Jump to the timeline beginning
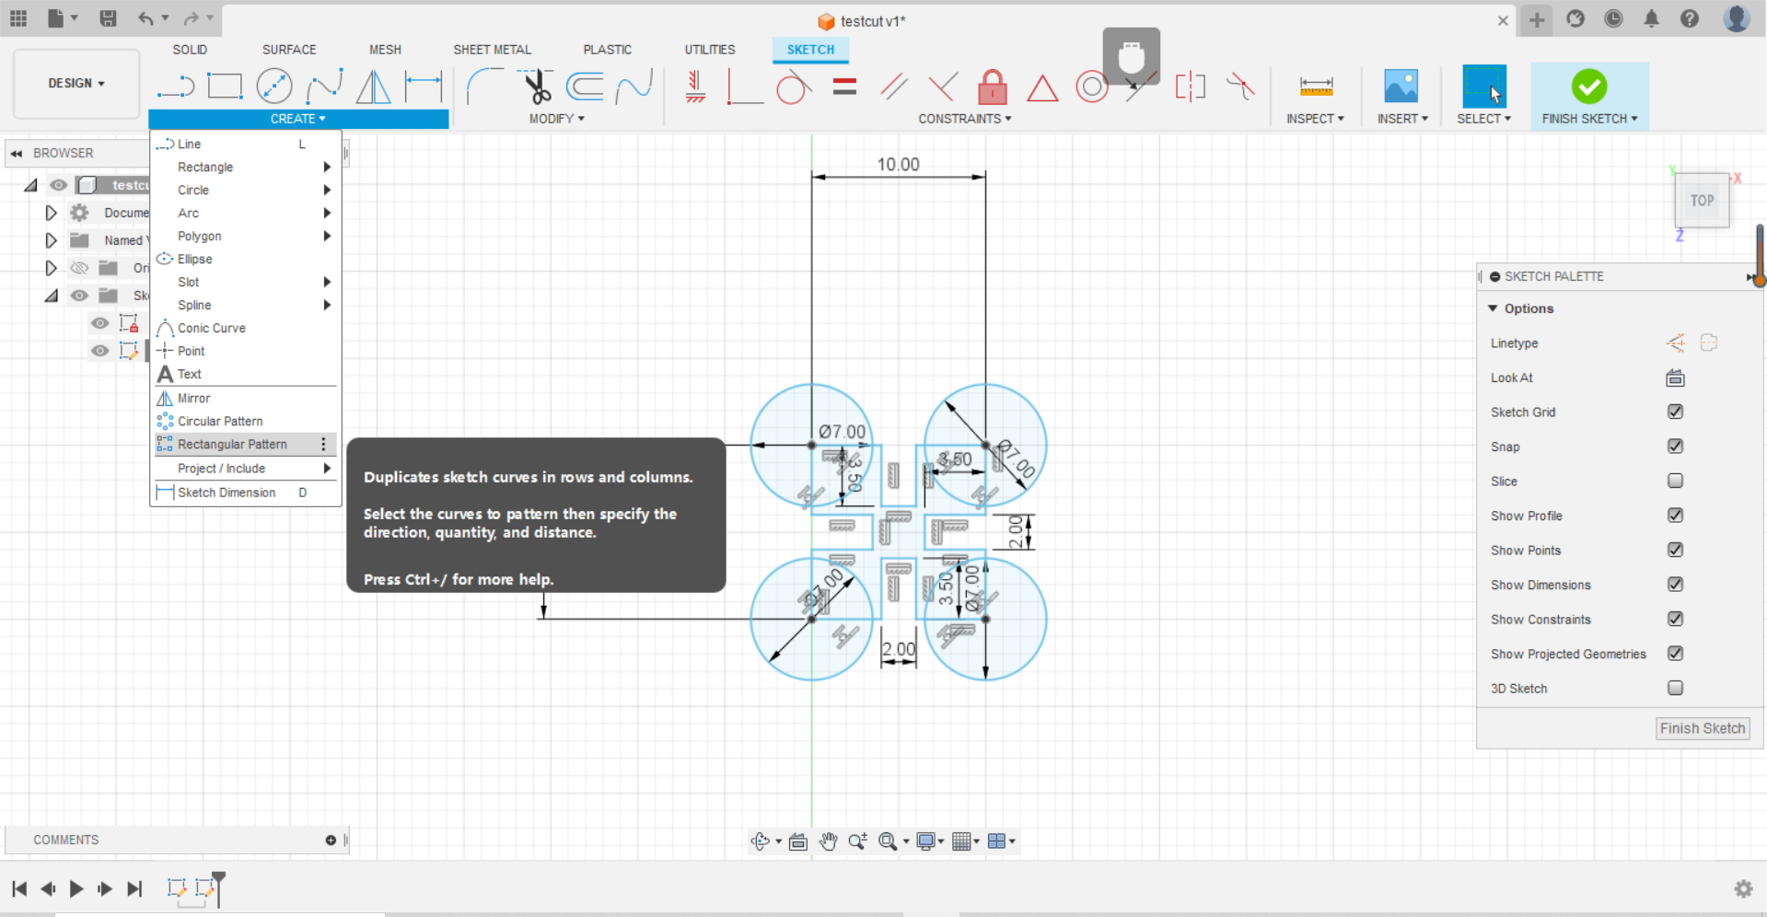Viewport: 1767px width, 917px height. pyautogui.click(x=18, y=888)
